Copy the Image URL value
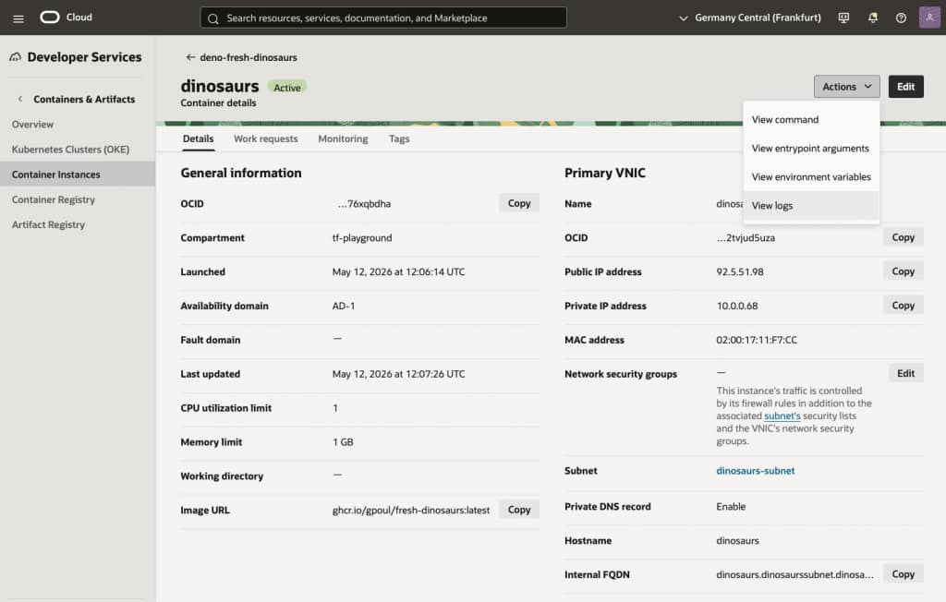 (x=519, y=510)
